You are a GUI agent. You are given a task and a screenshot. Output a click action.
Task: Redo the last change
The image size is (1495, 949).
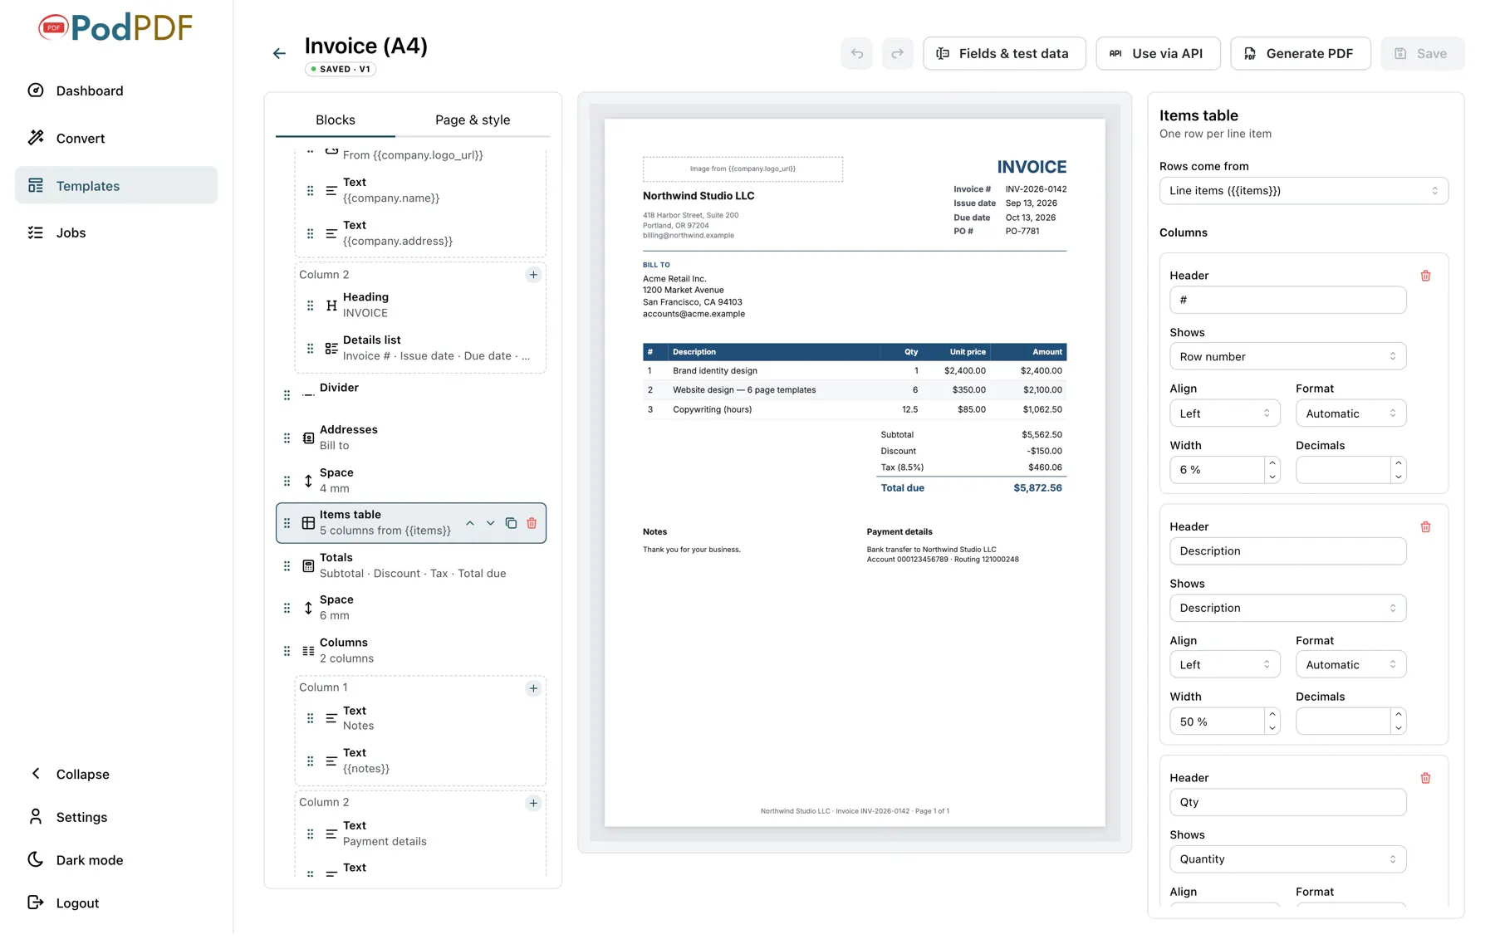pyautogui.click(x=897, y=54)
